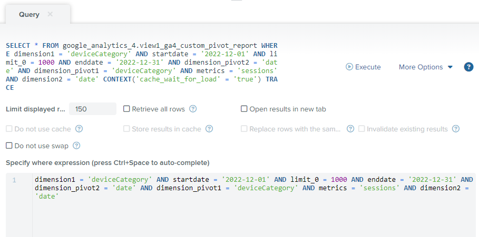Click the blue help question mark icon

468,67
